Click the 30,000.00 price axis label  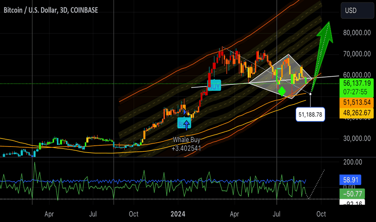click(x=357, y=138)
